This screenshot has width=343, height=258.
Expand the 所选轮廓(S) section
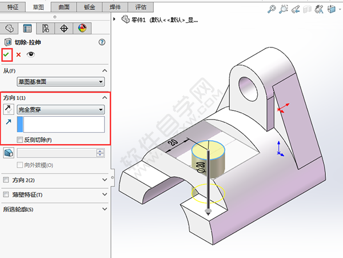105,209
